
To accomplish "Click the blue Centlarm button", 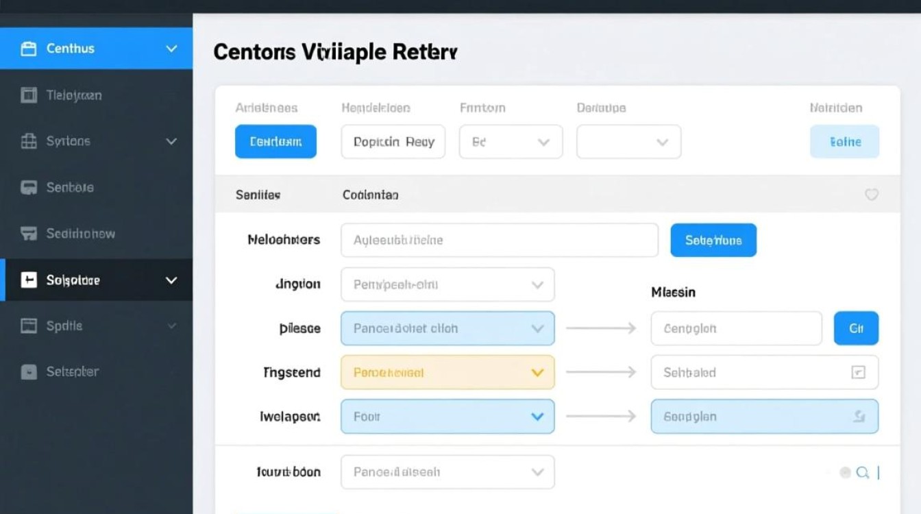I will pos(275,142).
